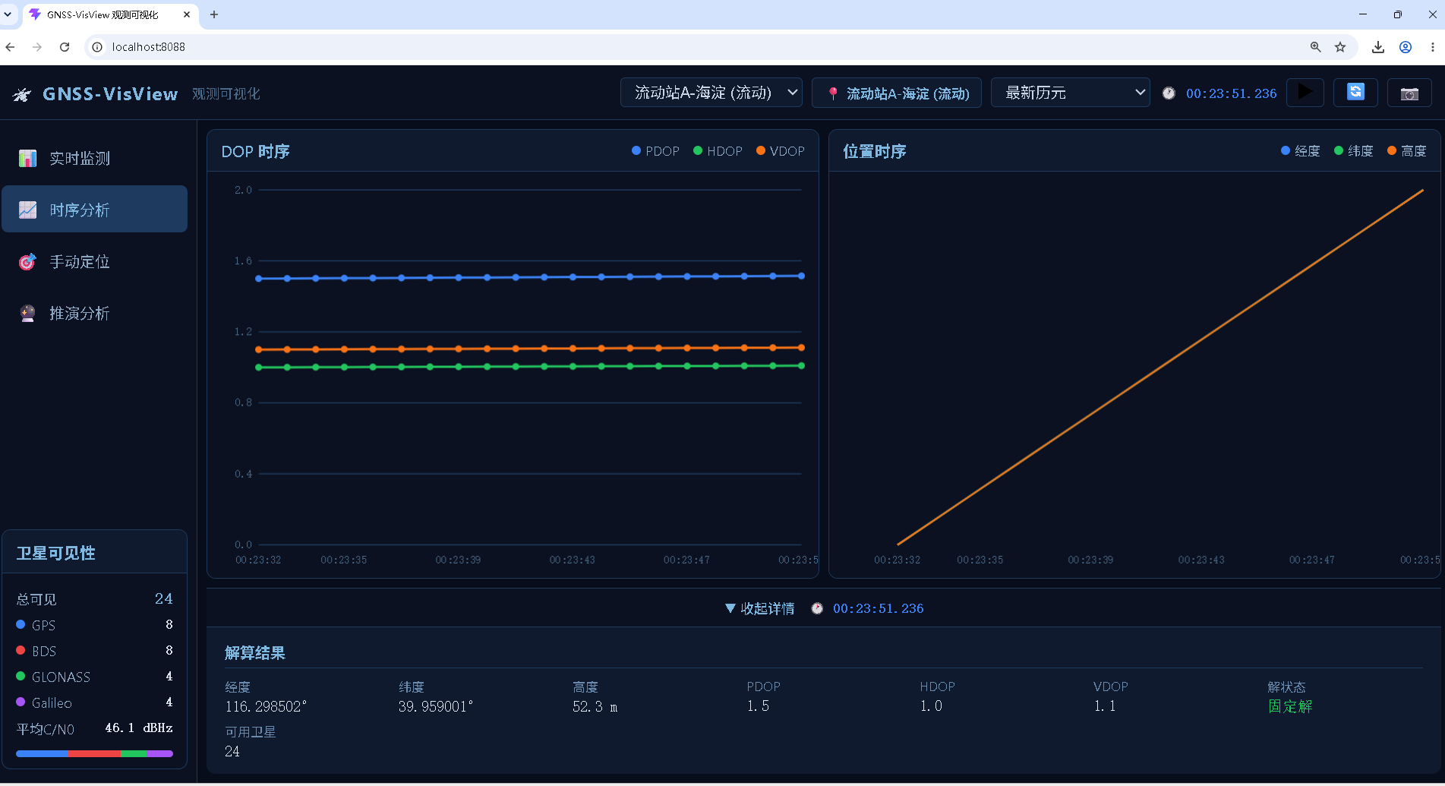This screenshot has width=1445, height=786.
Task: Click the last VDOP orange data point
Action: pos(801,347)
